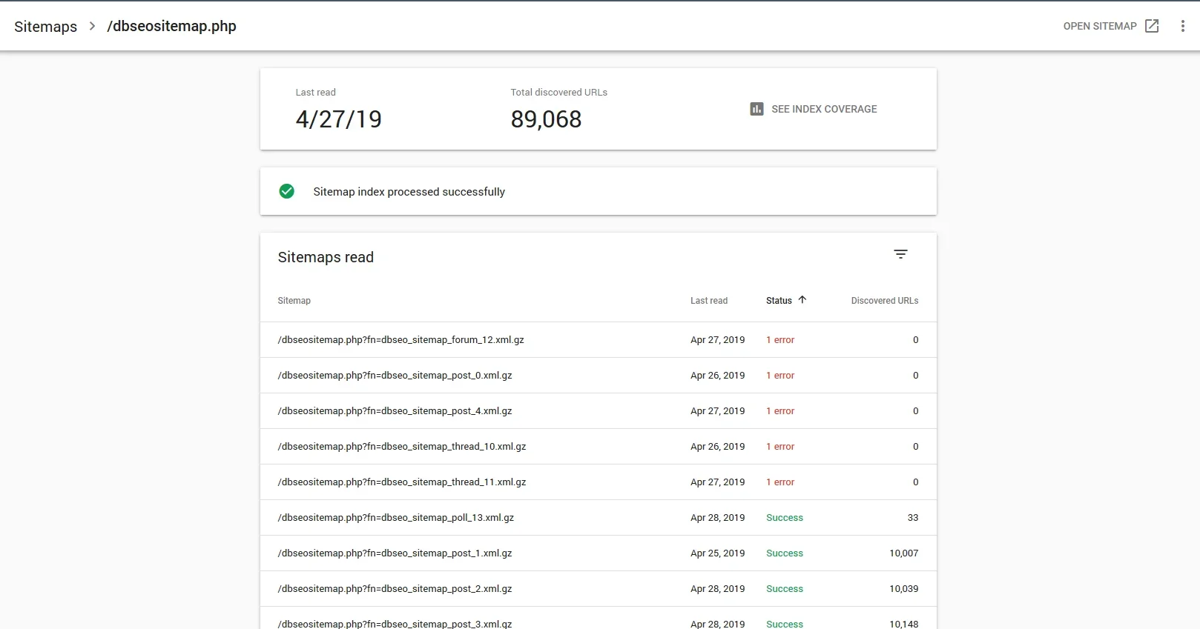Click the breadcrumb chevron after Sitemaps
The width and height of the screenshot is (1200, 629).
pos(92,26)
